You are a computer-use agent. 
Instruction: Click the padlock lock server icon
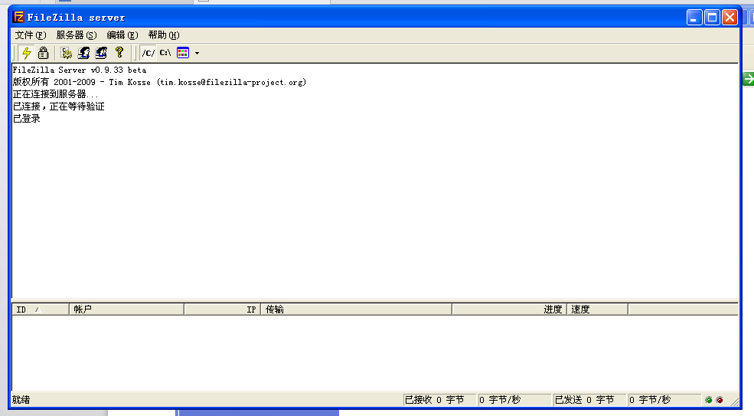43,53
